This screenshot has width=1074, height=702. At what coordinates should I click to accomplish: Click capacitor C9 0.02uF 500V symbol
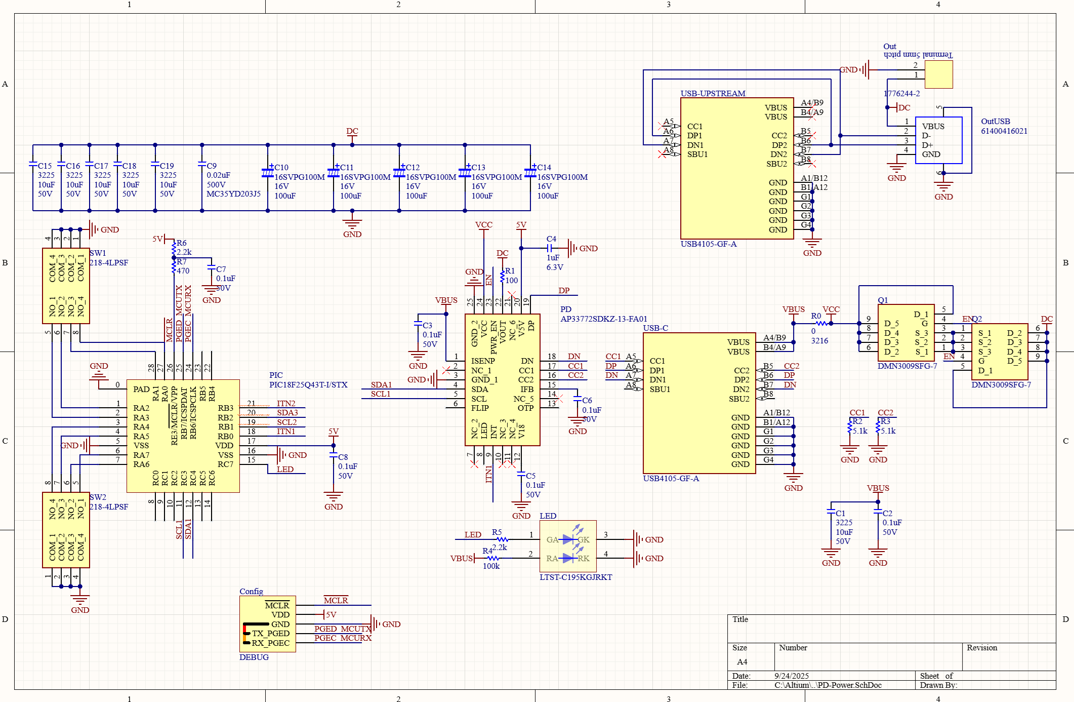coord(202,164)
